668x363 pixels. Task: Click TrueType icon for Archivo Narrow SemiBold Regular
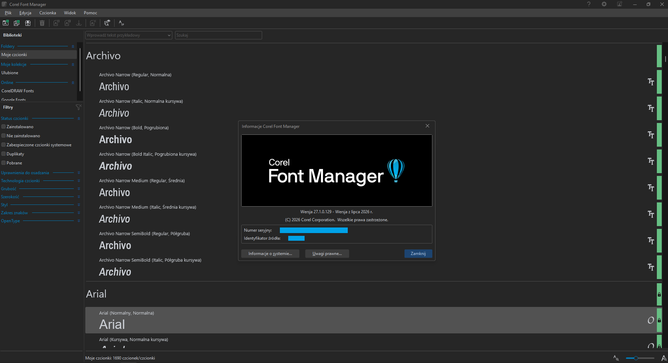[651, 241]
